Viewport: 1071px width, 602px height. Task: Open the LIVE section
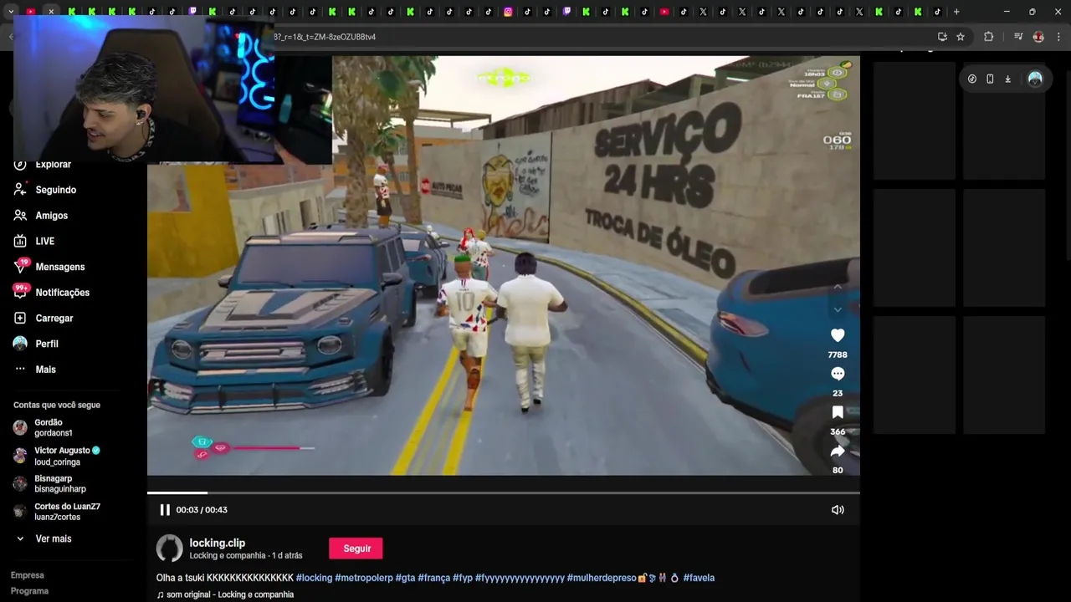click(44, 242)
